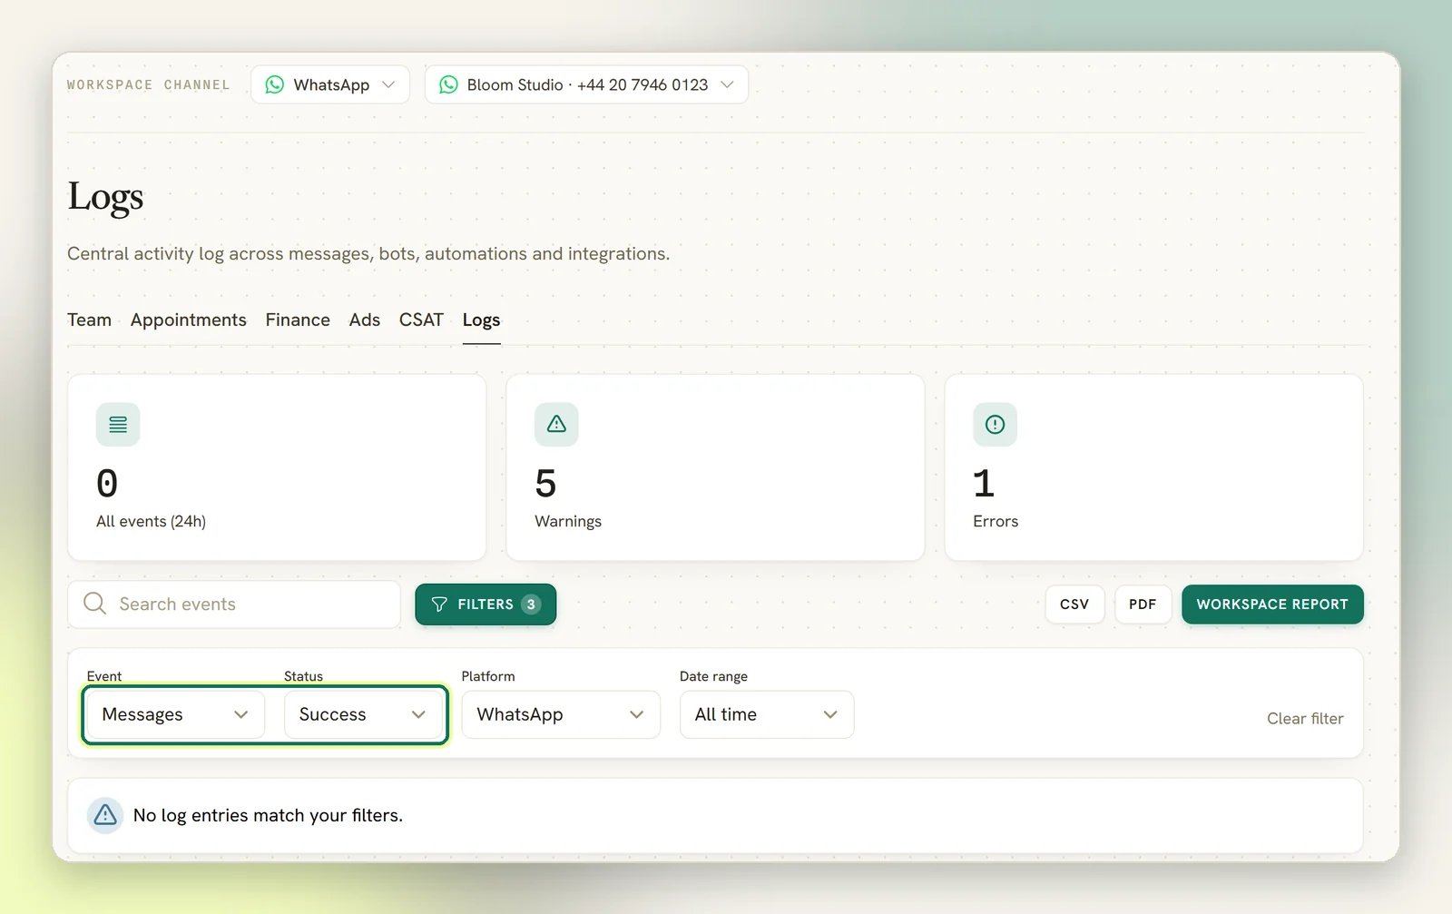Click the warning icon beside no entries message
Screen dimensions: 1452x914
click(x=105, y=815)
